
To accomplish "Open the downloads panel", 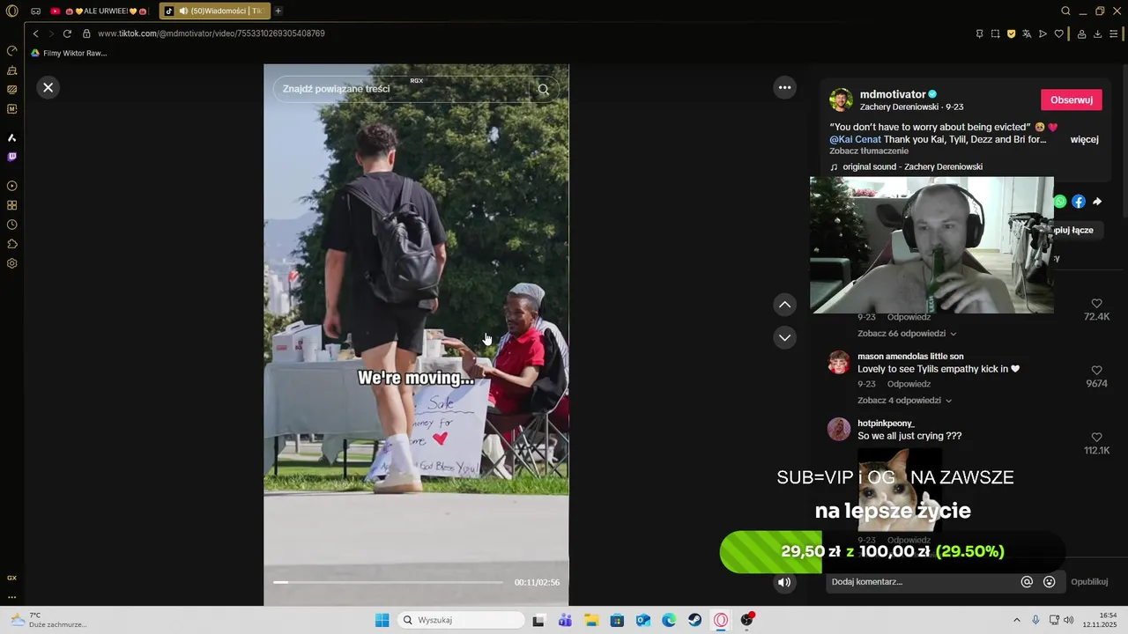I will [1097, 33].
